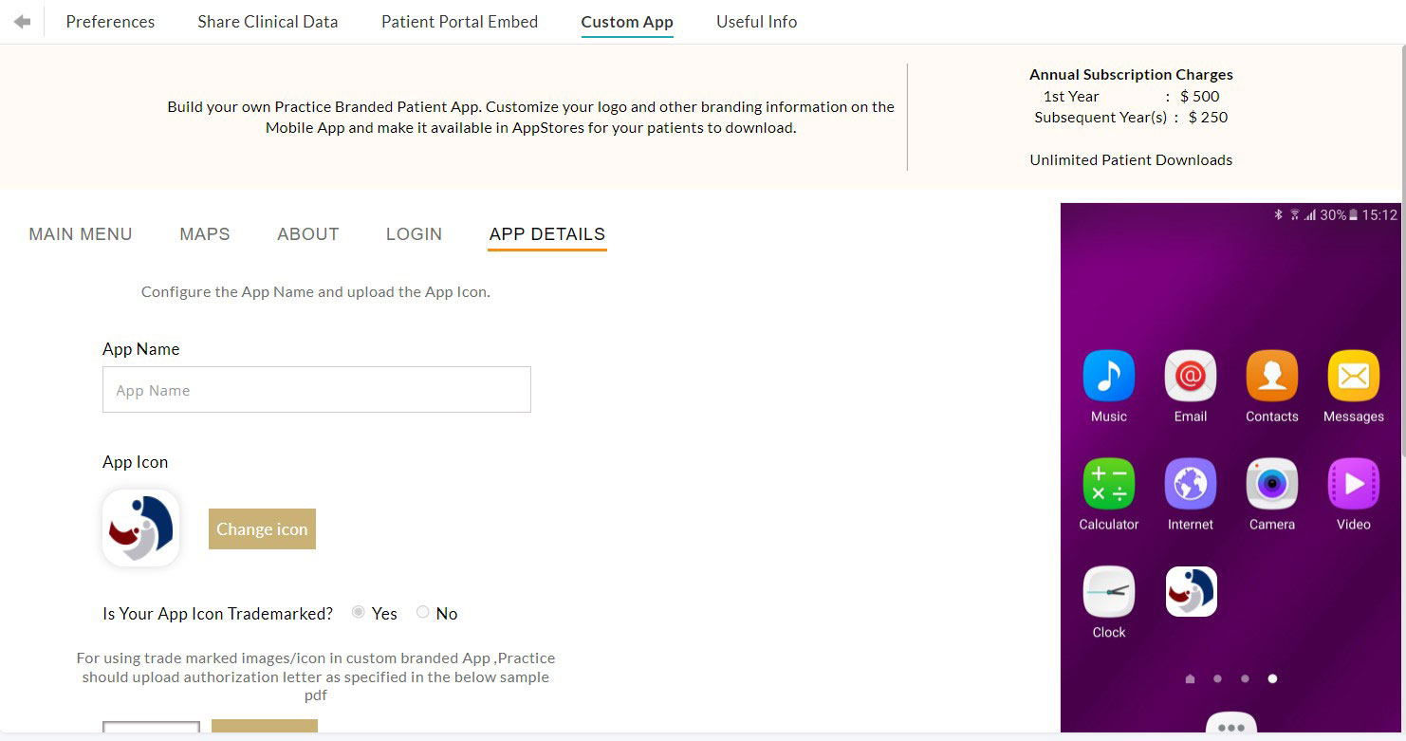The height and width of the screenshot is (741, 1406).
Task: Open the Share Clinical Data menu item
Action: click(x=267, y=21)
